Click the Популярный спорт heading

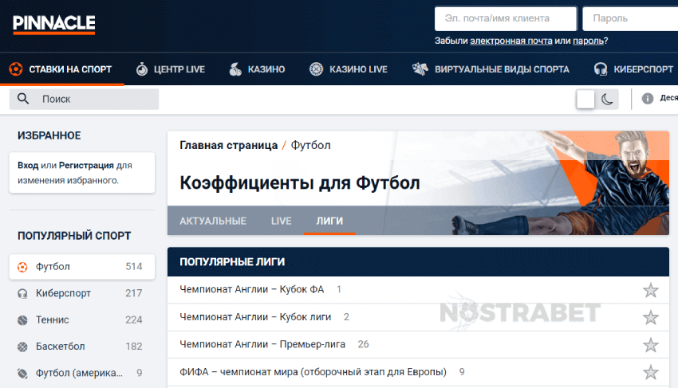pyautogui.click(x=74, y=236)
